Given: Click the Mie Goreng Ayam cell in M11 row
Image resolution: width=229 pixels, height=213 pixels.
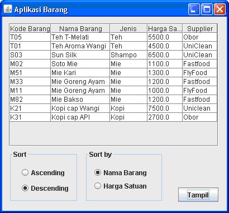Looking at the screenshot, I should (80, 91).
